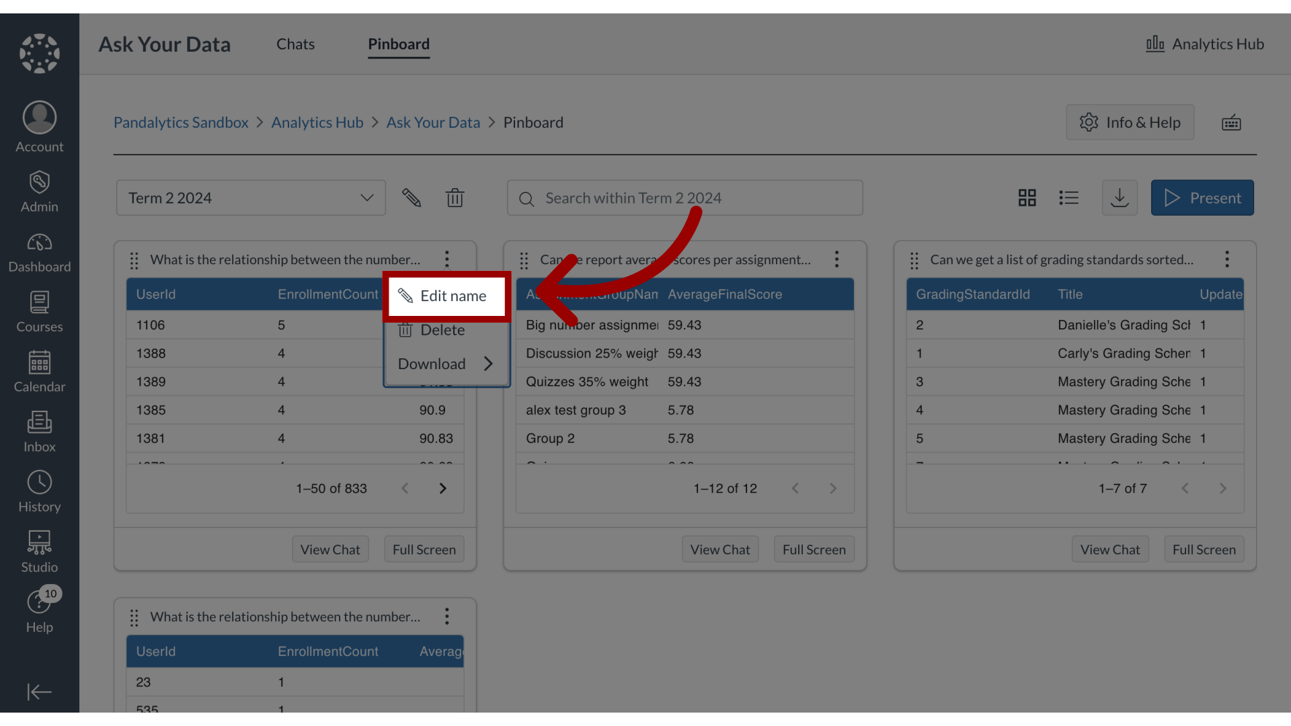Open the keyboard shortcuts icon
Screen dimensions: 1291x726
(1231, 122)
